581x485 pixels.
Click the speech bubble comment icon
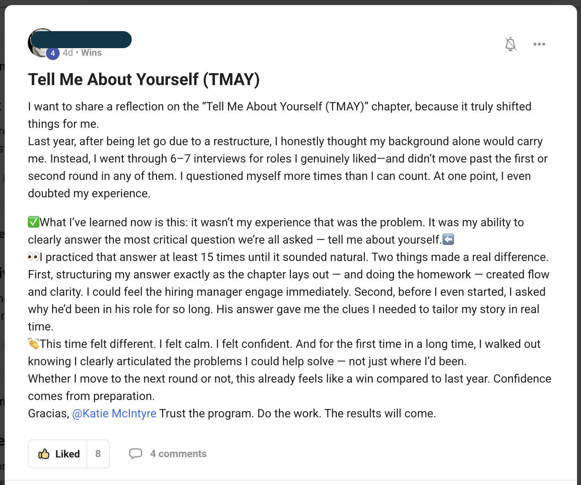coord(136,454)
